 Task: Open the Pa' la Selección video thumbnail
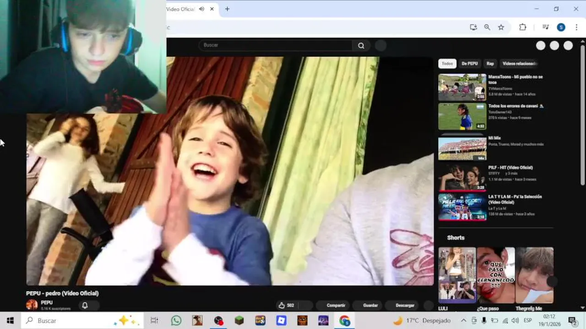point(462,207)
